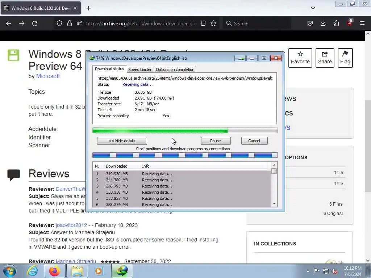Reload the archive.org page
Image resolution: width=371 pixels, height=278 pixels.
point(35,24)
